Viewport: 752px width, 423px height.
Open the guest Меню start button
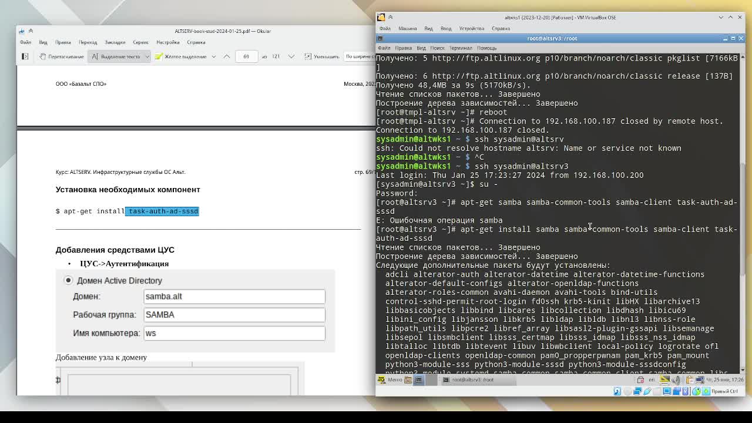click(390, 380)
